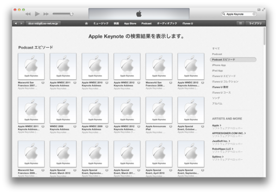
Task: Click the fast-forward playback button
Action: pos(46,14)
